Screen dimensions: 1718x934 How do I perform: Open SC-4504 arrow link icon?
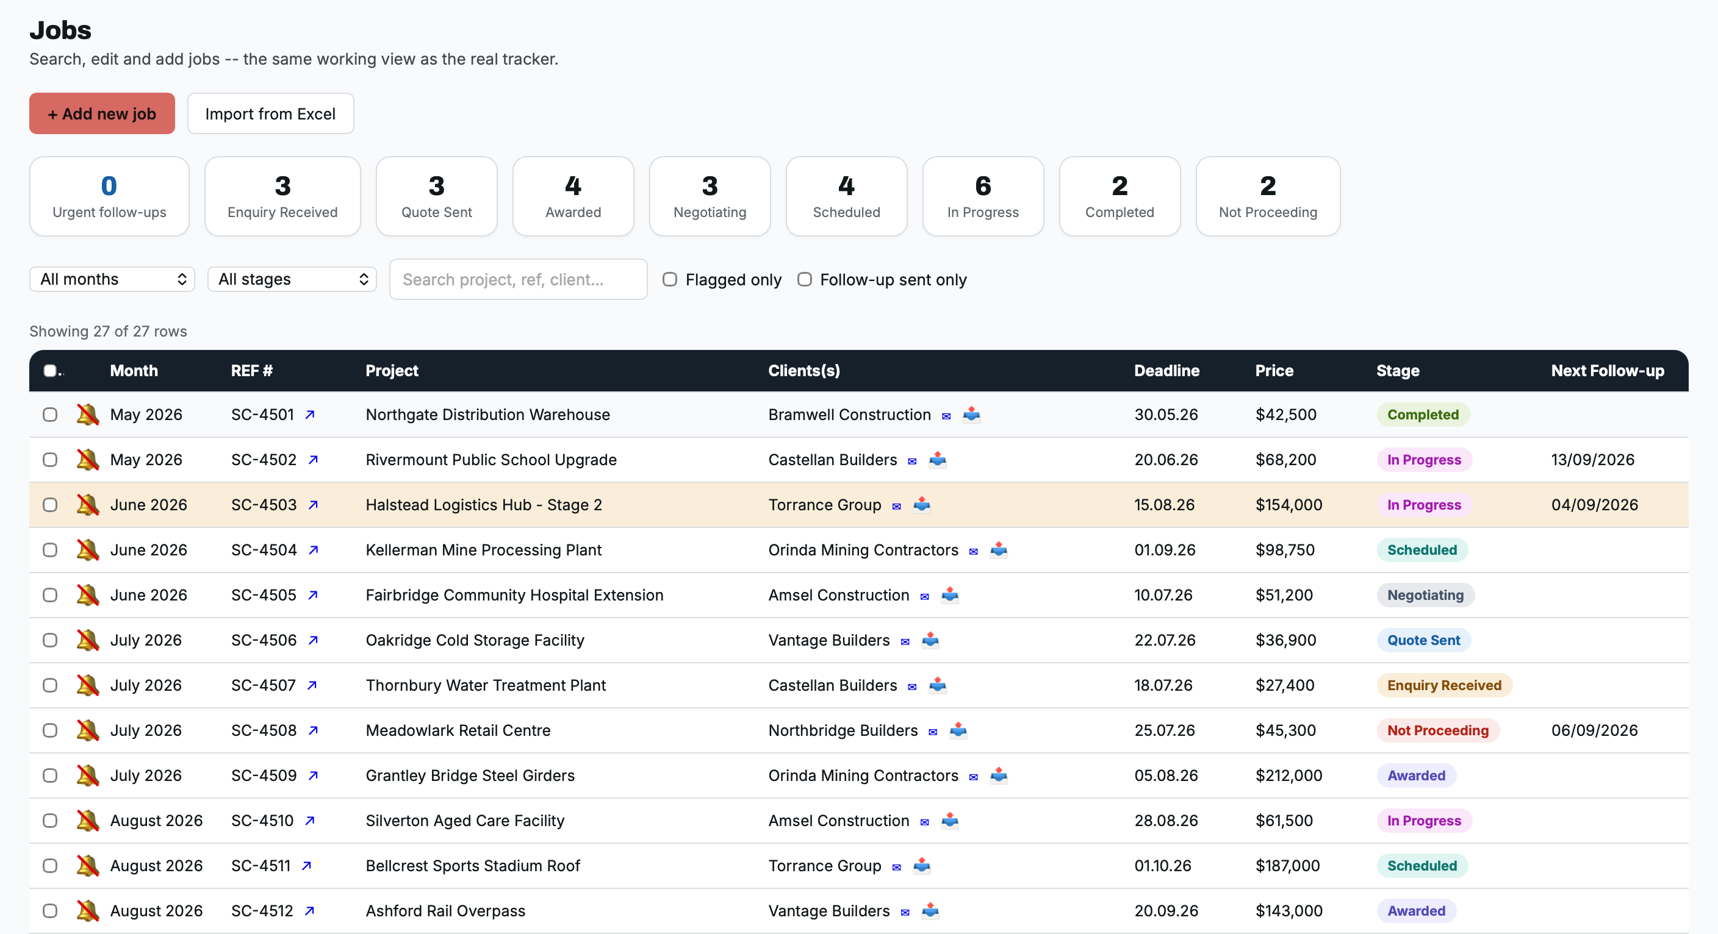click(x=313, y=550)
